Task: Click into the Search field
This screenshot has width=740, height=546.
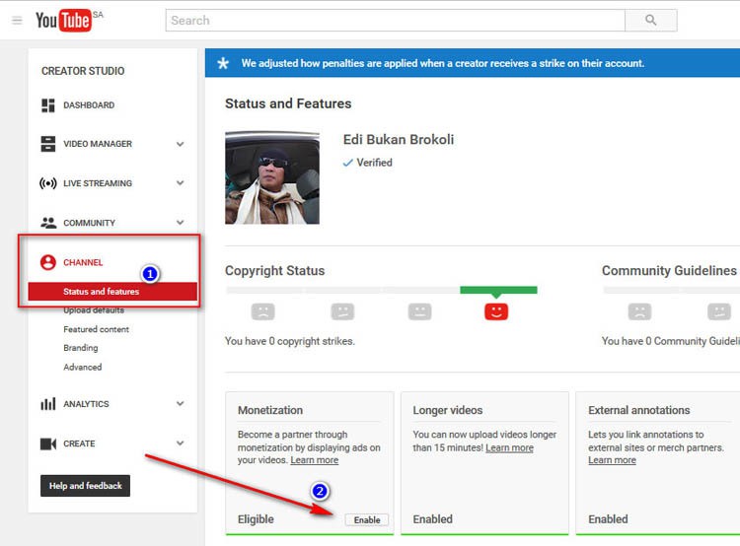Action: coord(396,21)
